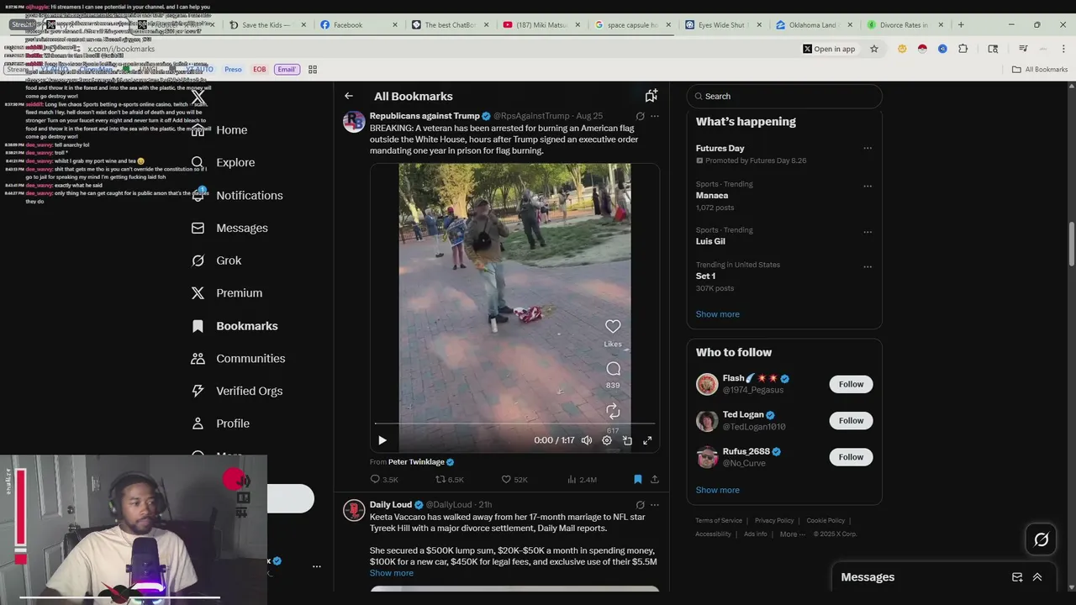Open Peter Twinklage's profile link
Screen dimensions: 1076x605
pyautogui.click(x=415, y=462)
